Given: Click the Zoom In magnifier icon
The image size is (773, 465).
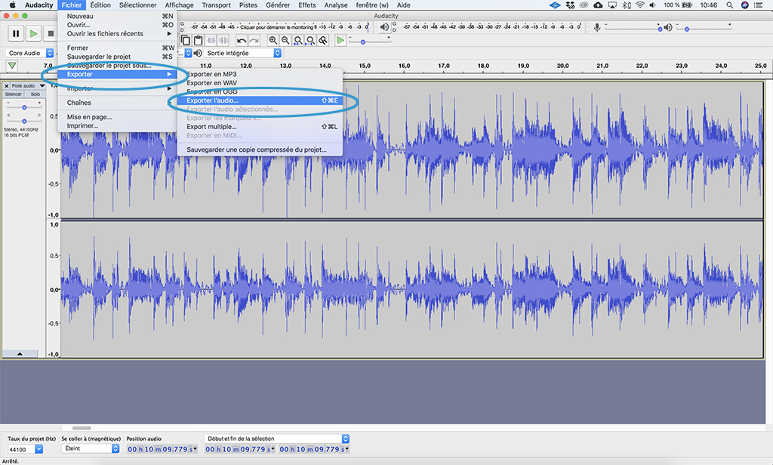Looking at the screenshot, I should 273,41.
